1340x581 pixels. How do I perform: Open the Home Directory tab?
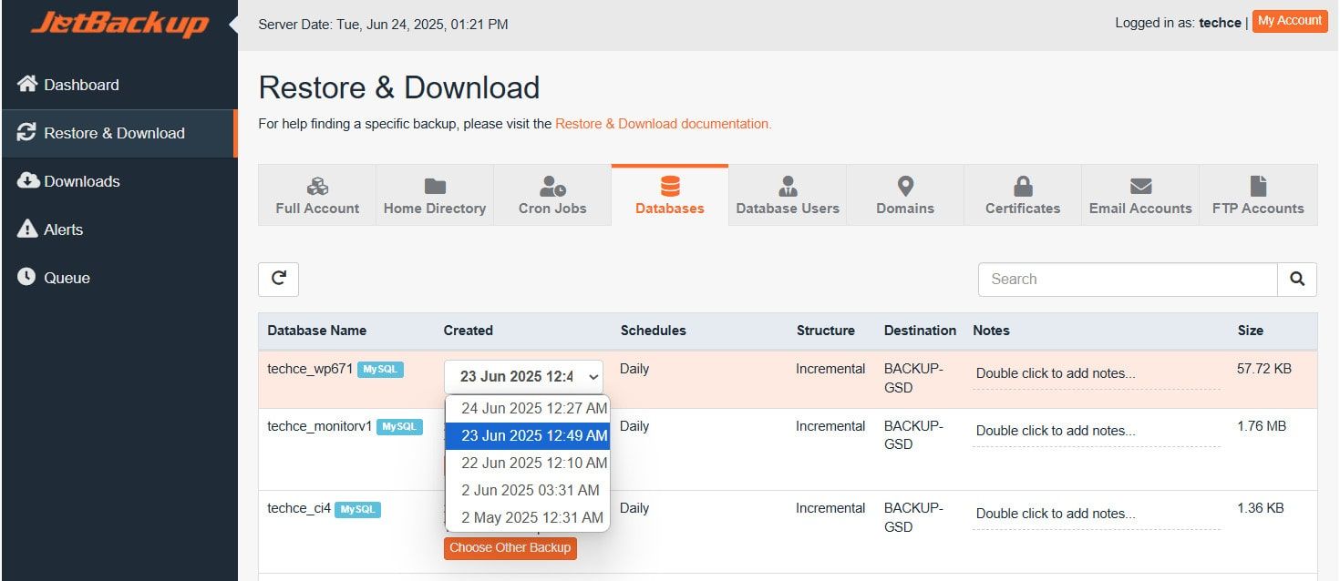[435, 196]
